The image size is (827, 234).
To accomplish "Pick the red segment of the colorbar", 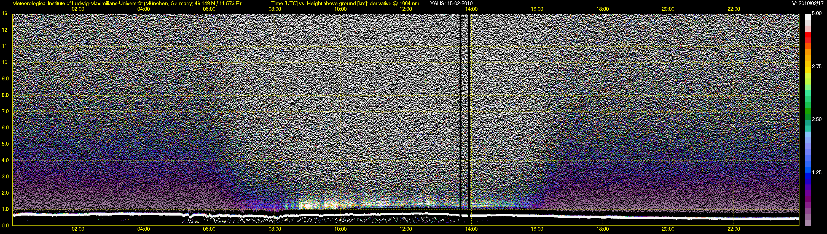I will pos(808,35).
